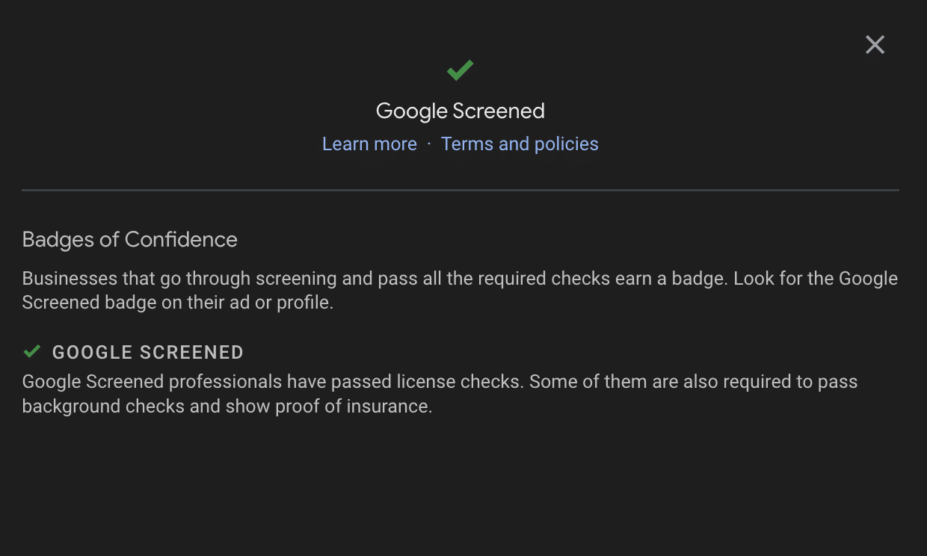This screenshot has height=556, width=927.
Task: Close the Google Screened dialog
Action: point(875,45)
